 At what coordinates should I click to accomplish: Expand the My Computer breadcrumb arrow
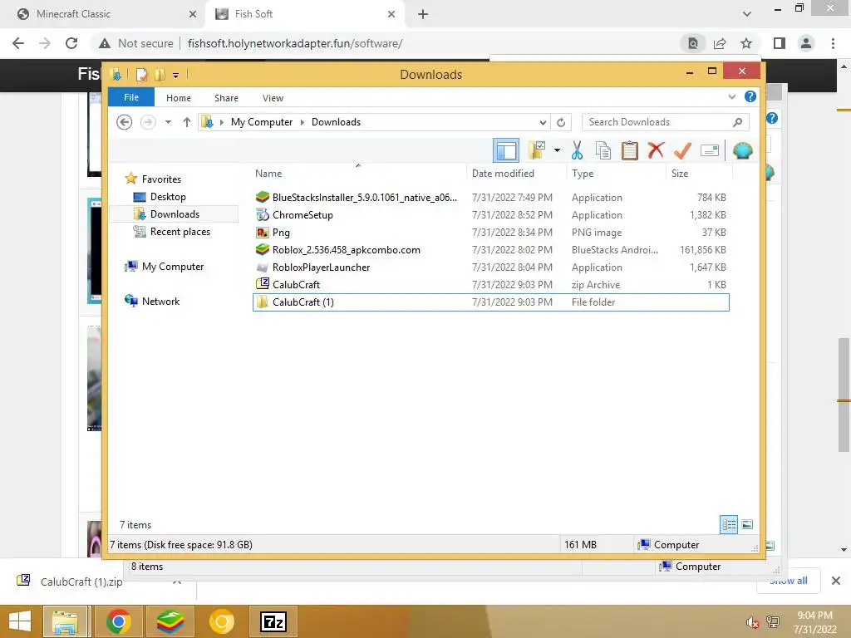tap(303, 122)
